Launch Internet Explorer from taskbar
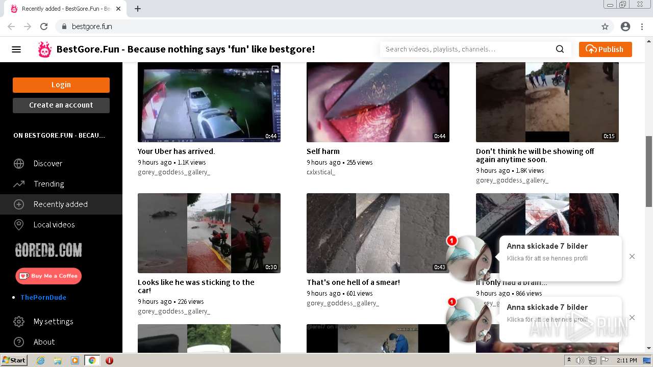The image size is (653, 367). click(x=41, y=360)
